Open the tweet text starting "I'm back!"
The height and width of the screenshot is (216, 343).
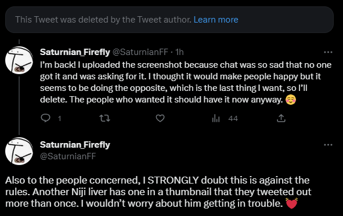point(186,82)
